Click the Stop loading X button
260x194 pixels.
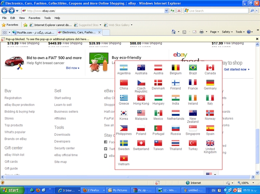(179, 11)
